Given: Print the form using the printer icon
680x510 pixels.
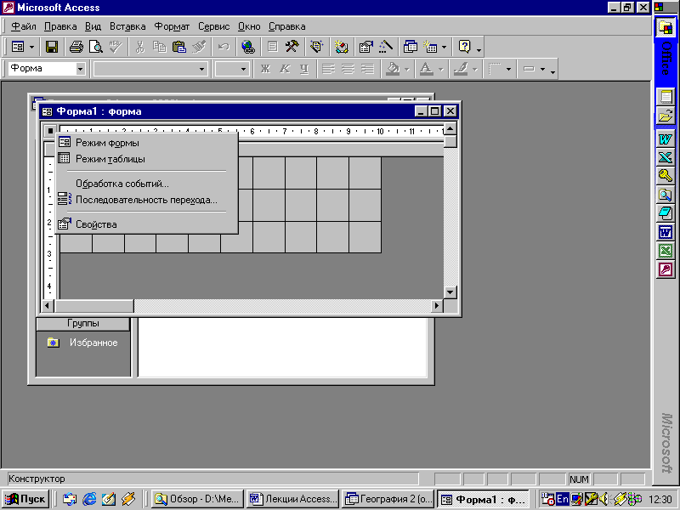Looking at the screenshot, I should tap(76, 47).
